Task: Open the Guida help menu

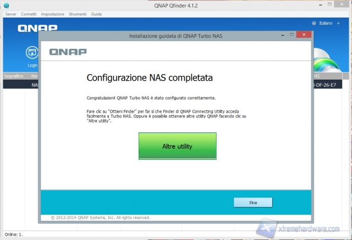Action: coord(96,13)
